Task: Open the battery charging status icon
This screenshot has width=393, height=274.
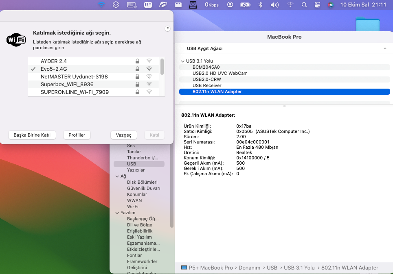Action: [245, 5]
